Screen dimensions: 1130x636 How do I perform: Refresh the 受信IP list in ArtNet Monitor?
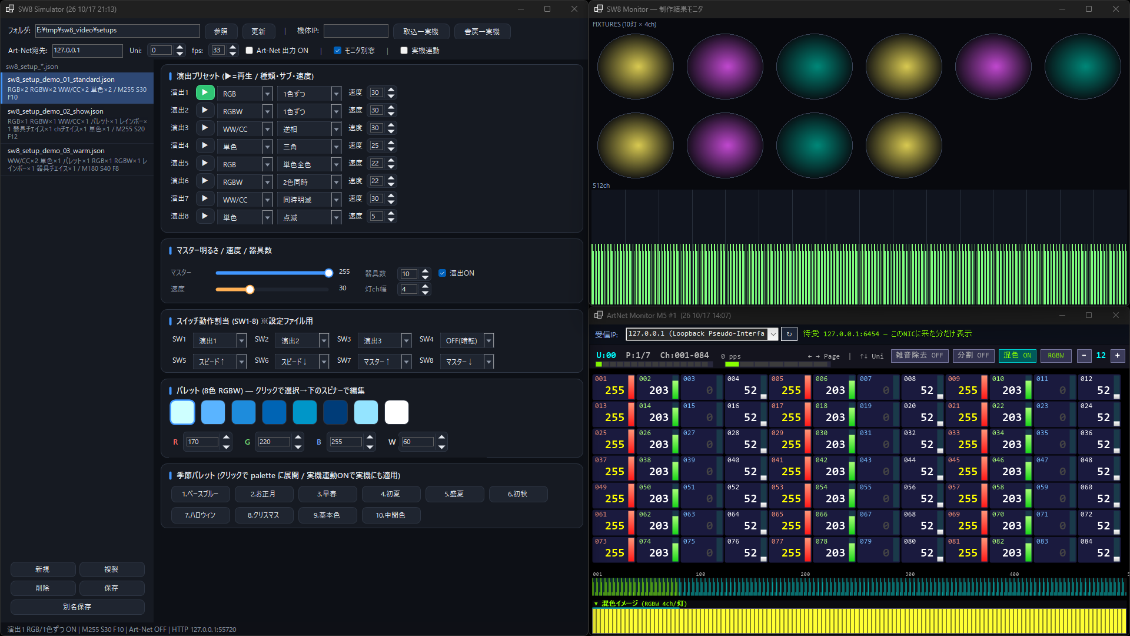[789, 334]
